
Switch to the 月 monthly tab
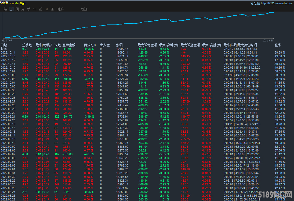(x=23, y=9)
